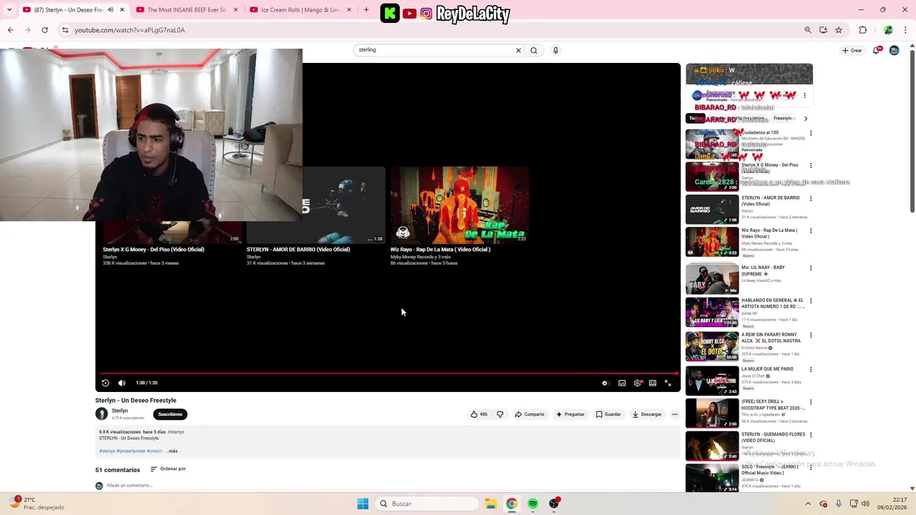Show hidden system tray icons chevron
Viewport: 916px width, 515px height.
(x=808, y=504)
